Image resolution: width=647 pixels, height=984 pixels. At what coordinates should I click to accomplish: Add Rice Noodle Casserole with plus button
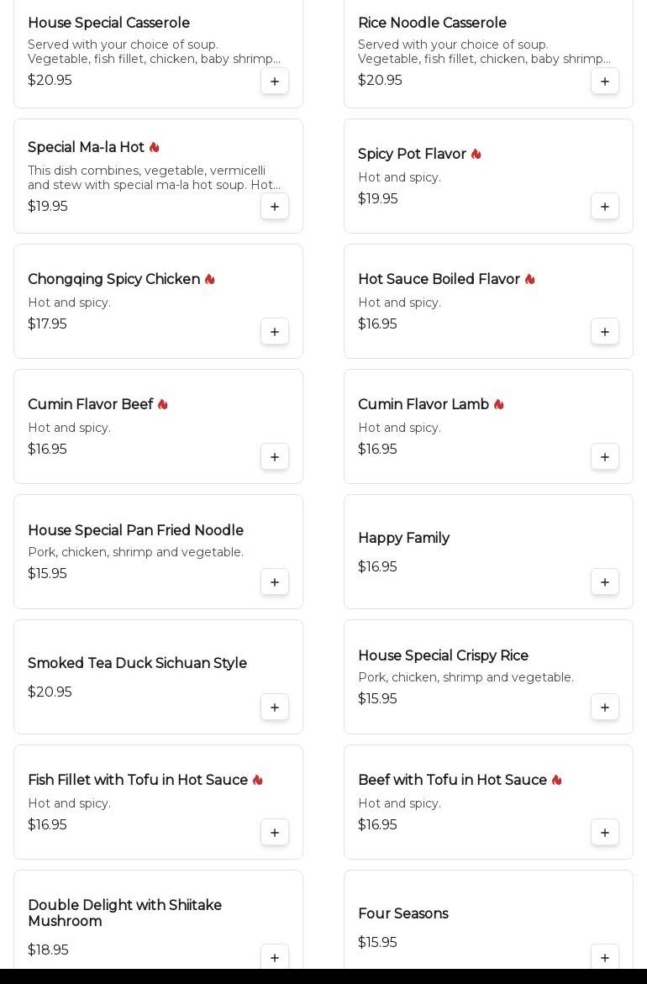coord(605,82)
